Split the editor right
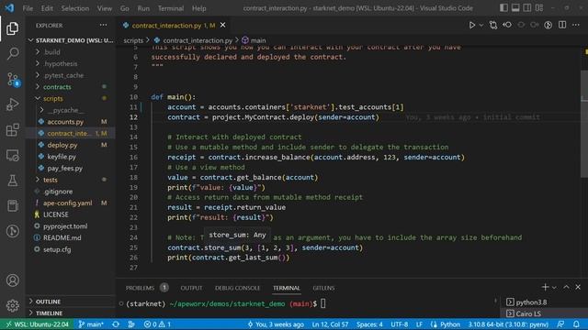 (x=562, y=25)
